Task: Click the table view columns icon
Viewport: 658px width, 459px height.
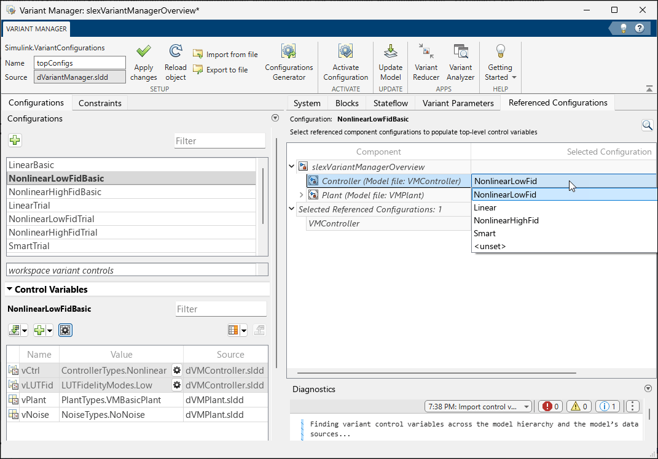Action: coord(233,330)
